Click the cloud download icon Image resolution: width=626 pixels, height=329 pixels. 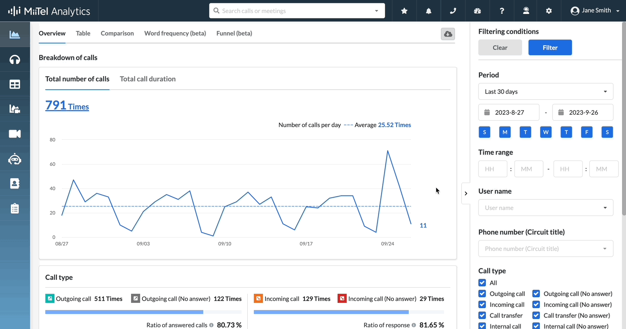point(448,34)
